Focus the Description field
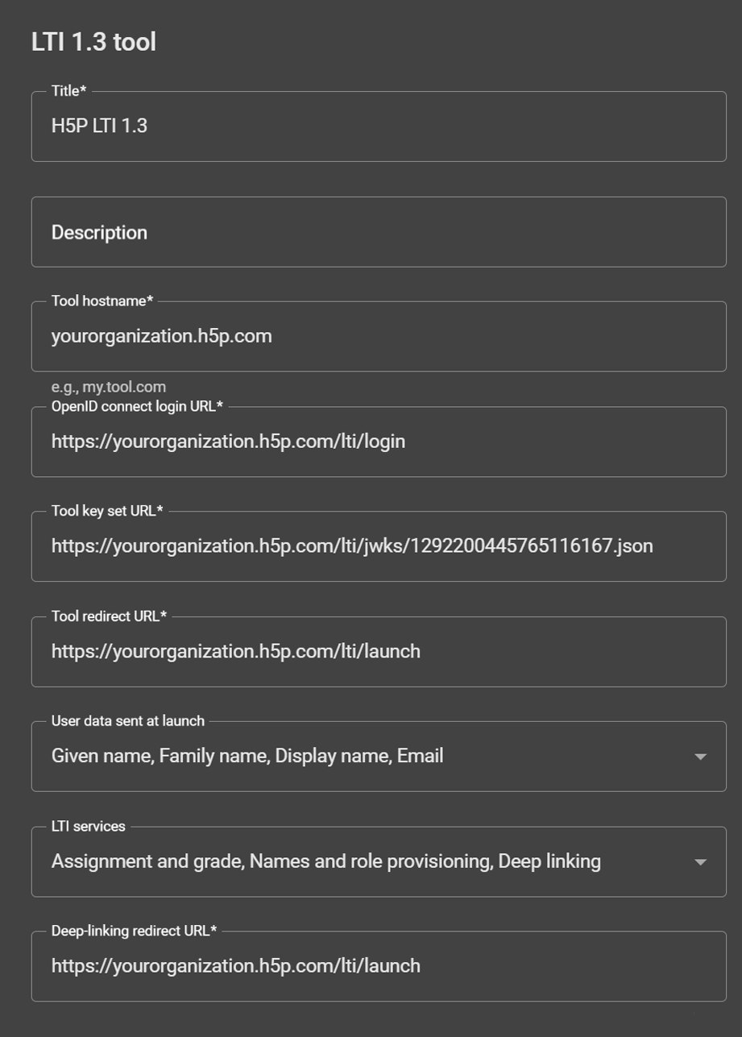Screen dimensions: 742x1037 point(379,232)
